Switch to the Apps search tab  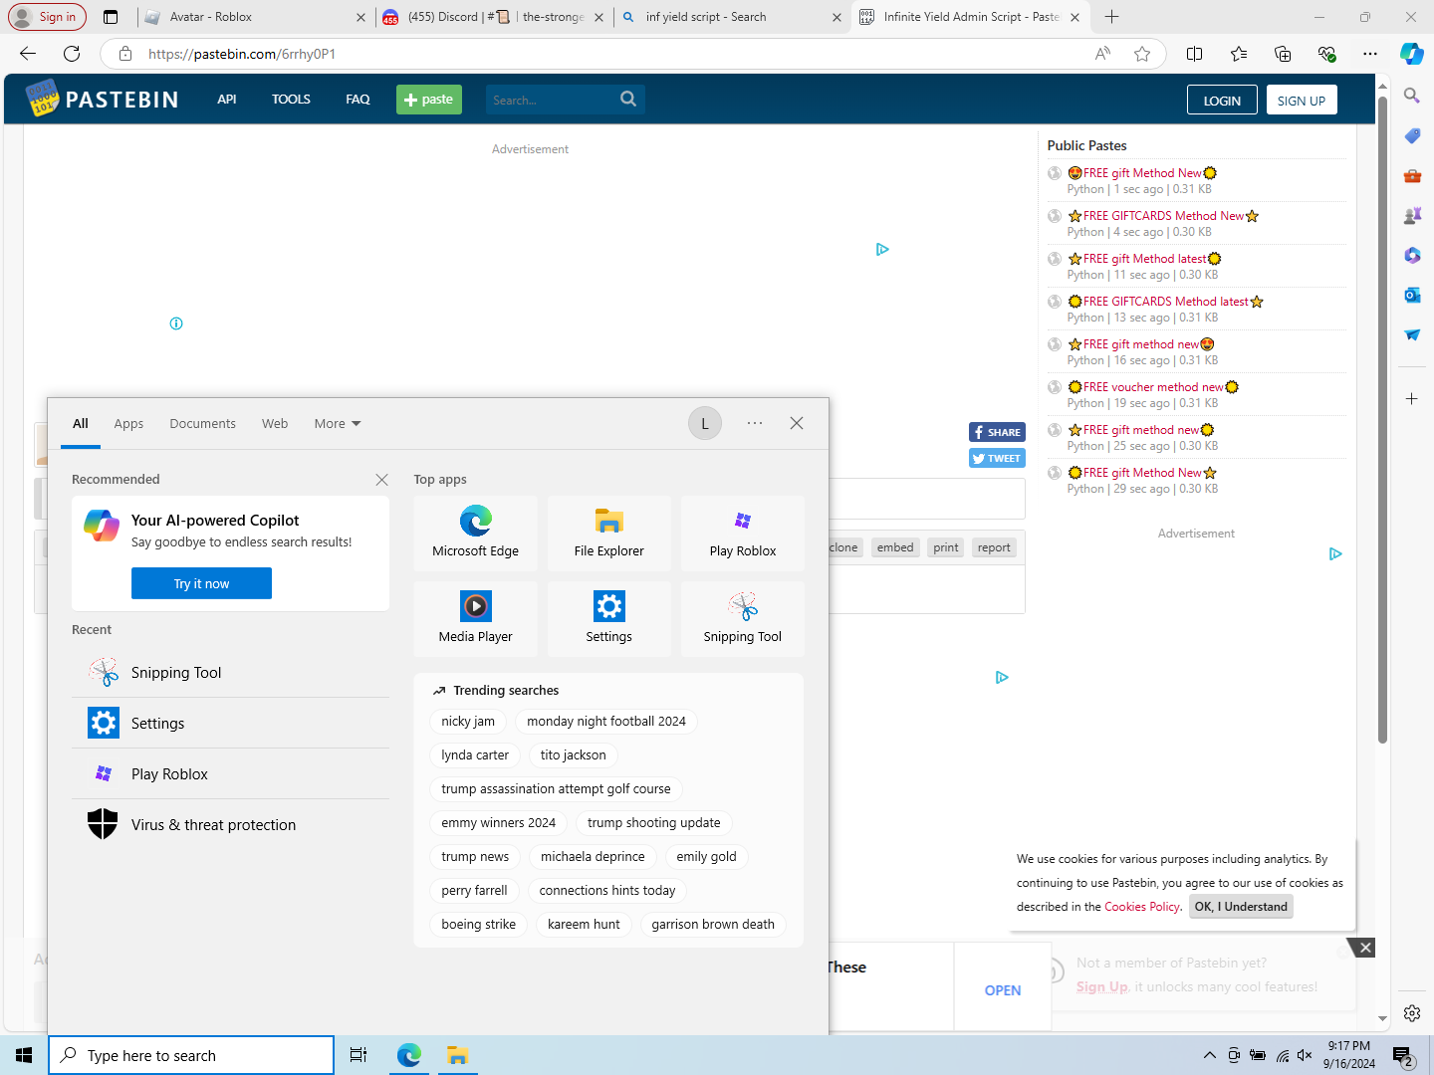click(x=128, y=423)
